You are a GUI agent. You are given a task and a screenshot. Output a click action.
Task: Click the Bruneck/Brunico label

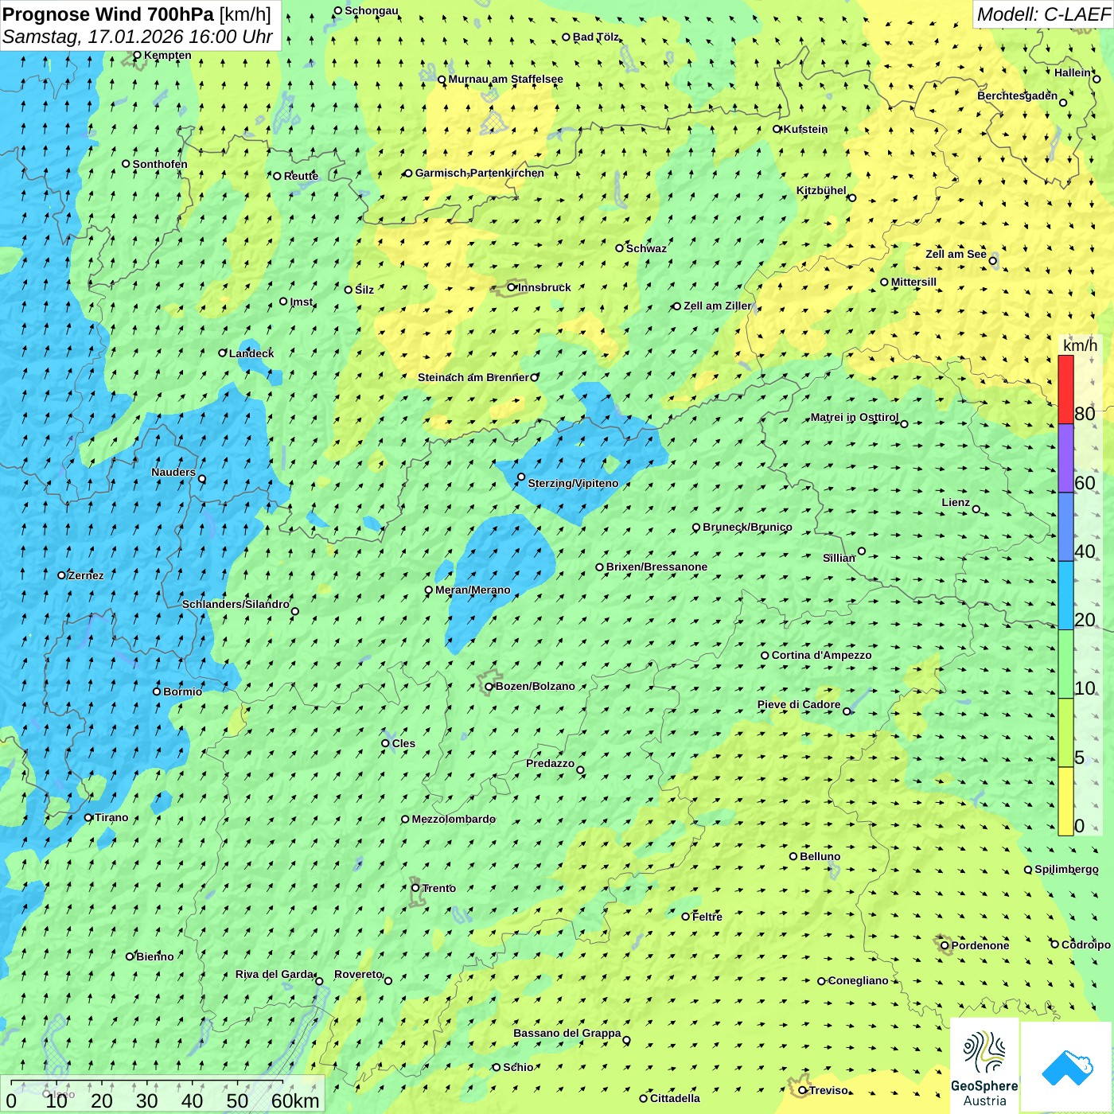pyautogui.click(x=747, y=527)
